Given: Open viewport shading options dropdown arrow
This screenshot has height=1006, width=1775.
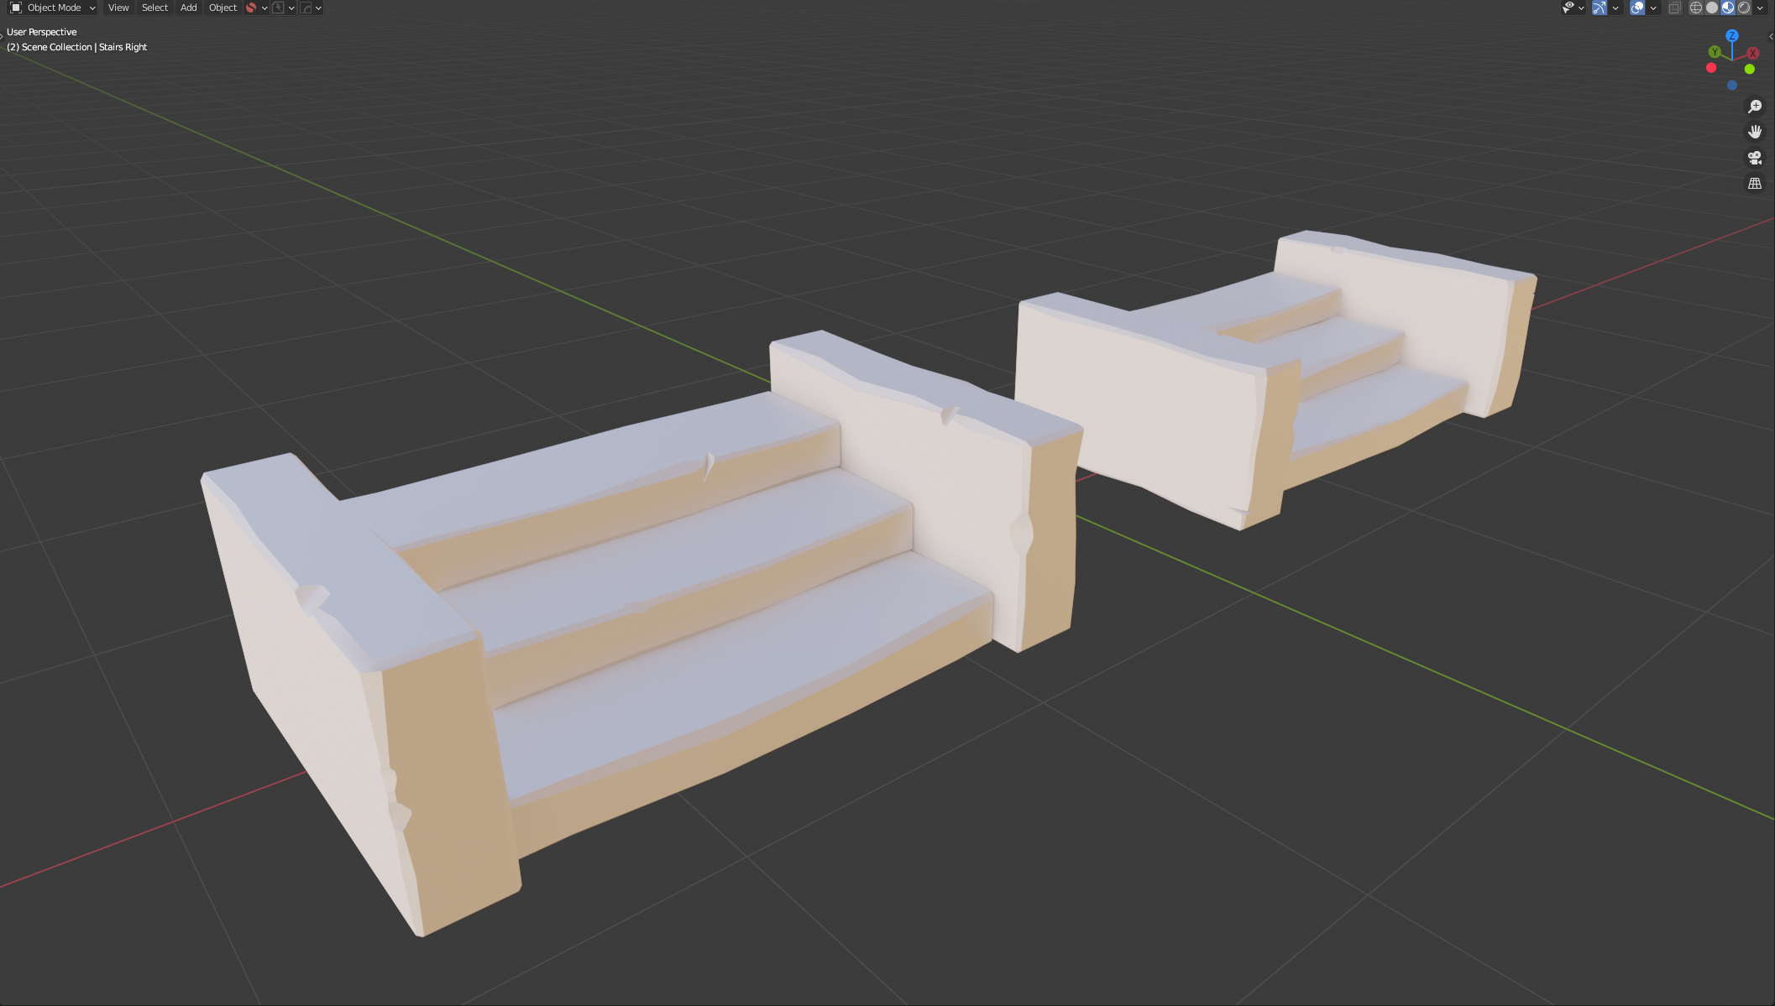Looking at the screenshot, I should tap(1760, 8).
